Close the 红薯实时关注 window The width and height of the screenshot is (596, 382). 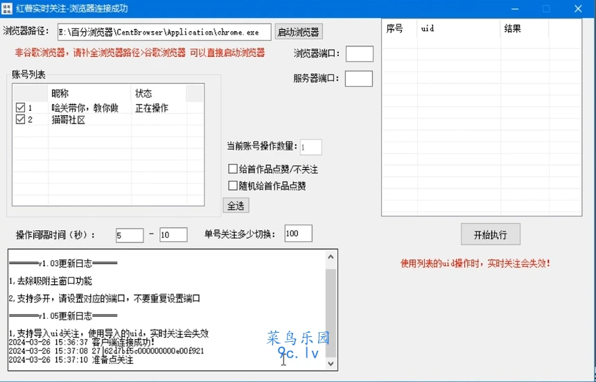[577, 9]
